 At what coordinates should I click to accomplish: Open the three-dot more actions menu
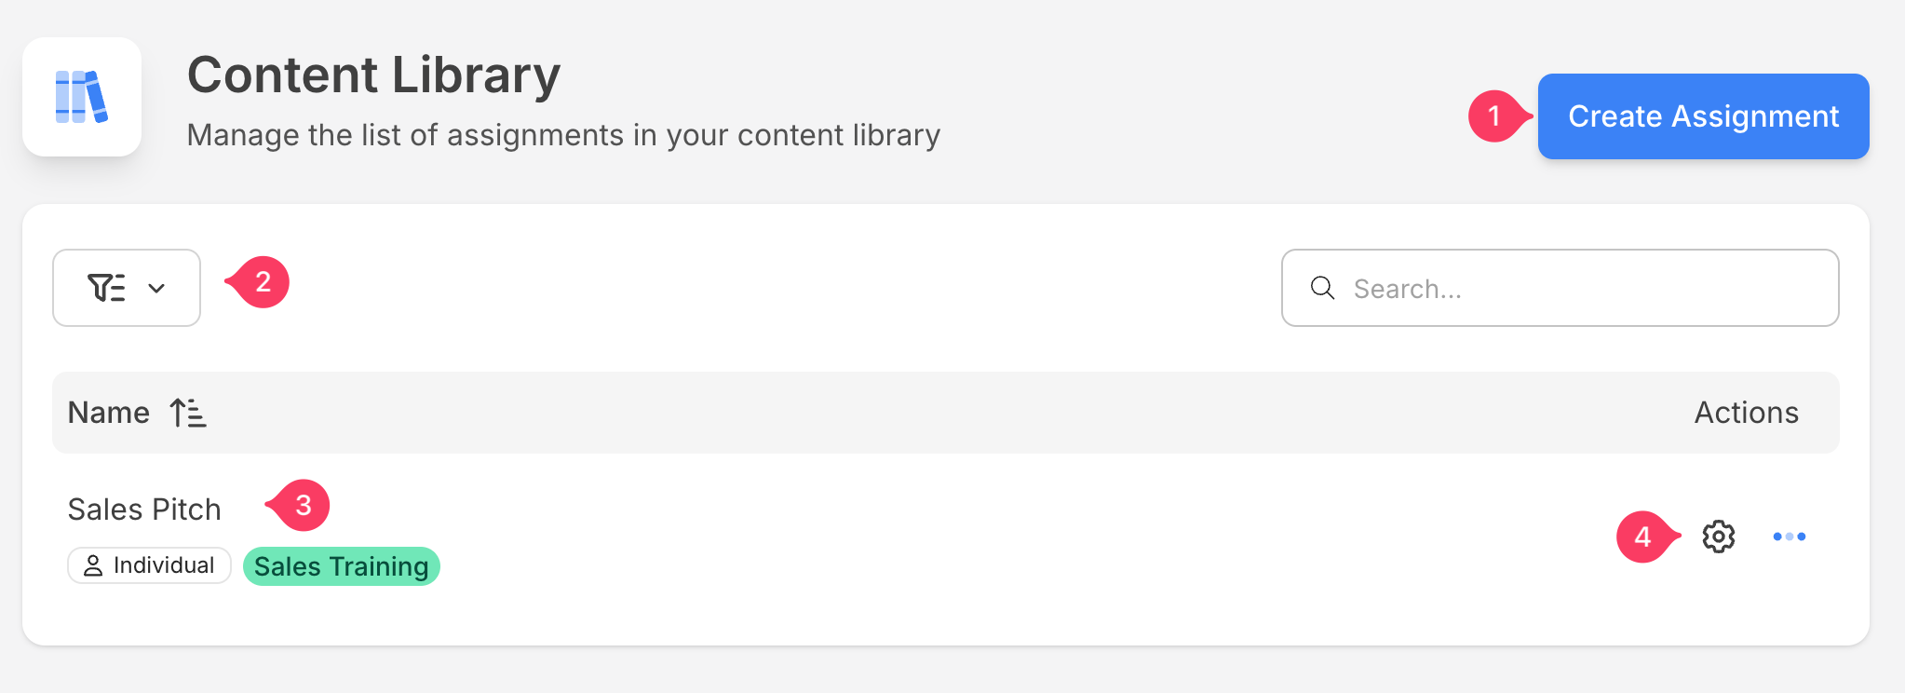click(x=1789, y=537)
